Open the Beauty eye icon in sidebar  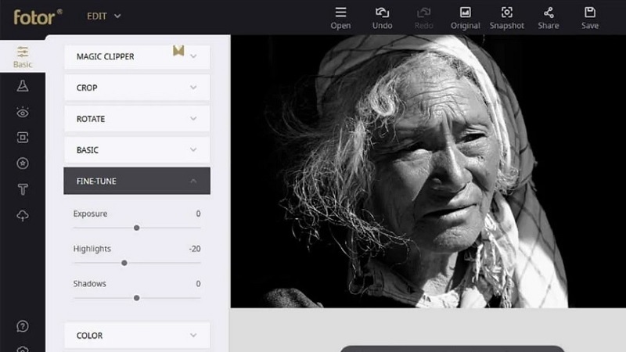pyautogui.click(x=23, y=112)
